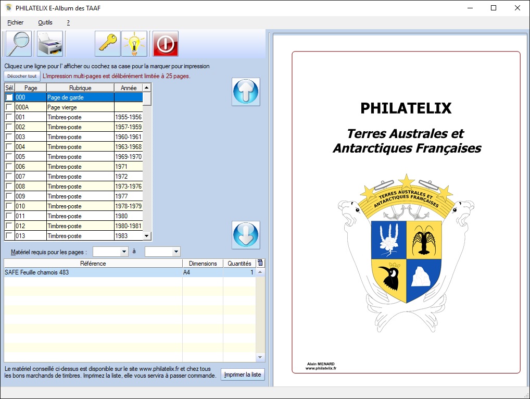
Task: Click Timbres-poste in row 008
Action: 81,186
